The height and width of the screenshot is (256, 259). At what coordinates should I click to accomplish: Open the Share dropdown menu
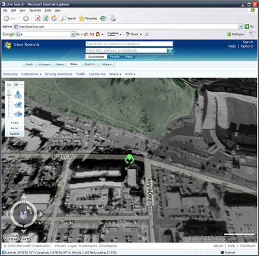coord(115,74)
